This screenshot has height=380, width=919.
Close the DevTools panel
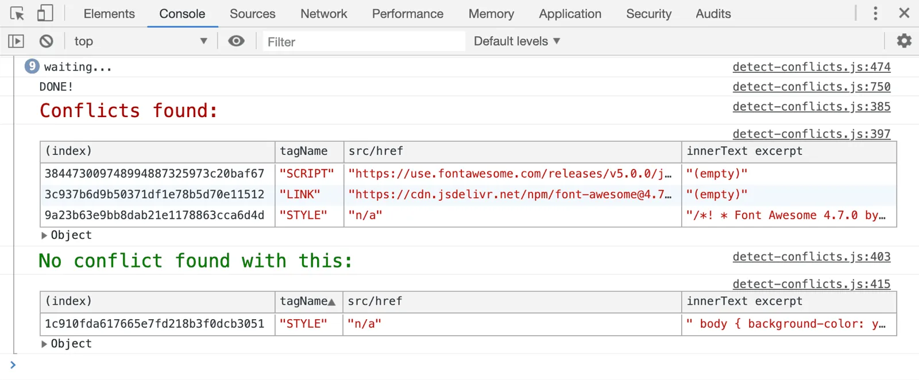click(904, 13)
